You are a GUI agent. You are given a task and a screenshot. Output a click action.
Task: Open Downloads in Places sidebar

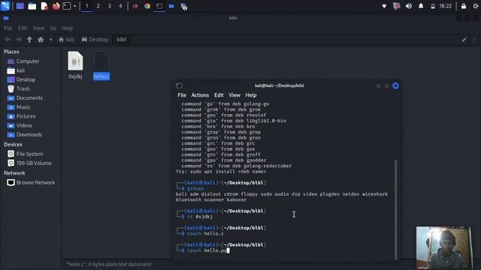click(x=29, y=135)
